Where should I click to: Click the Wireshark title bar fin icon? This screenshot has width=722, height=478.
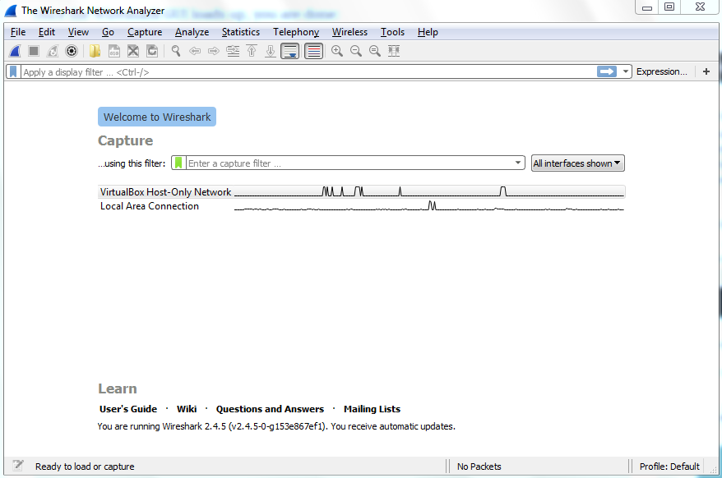[11, 10]
